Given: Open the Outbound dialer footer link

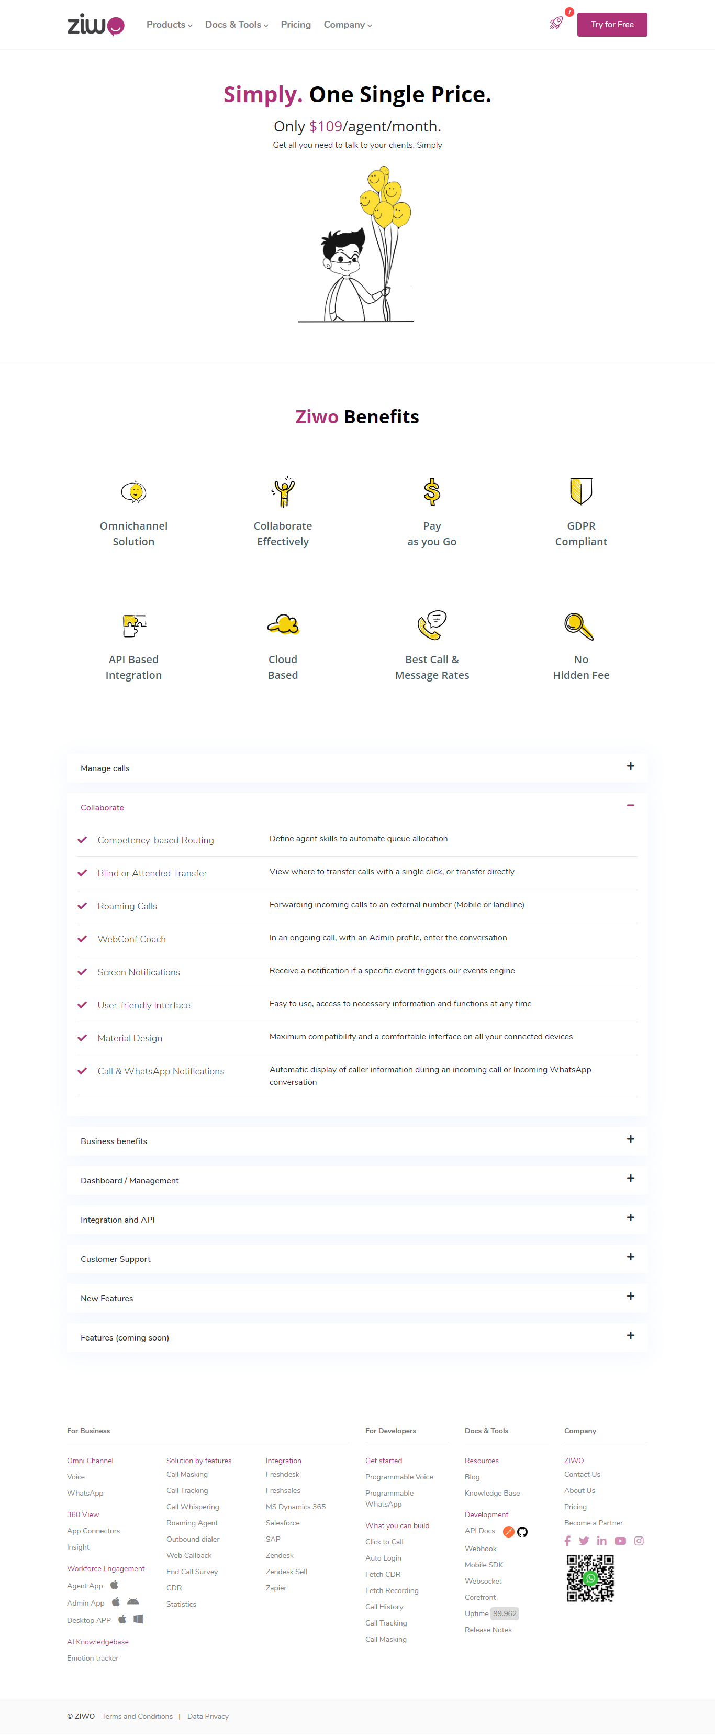Looking at the screenshot, I should [193, 1539].
